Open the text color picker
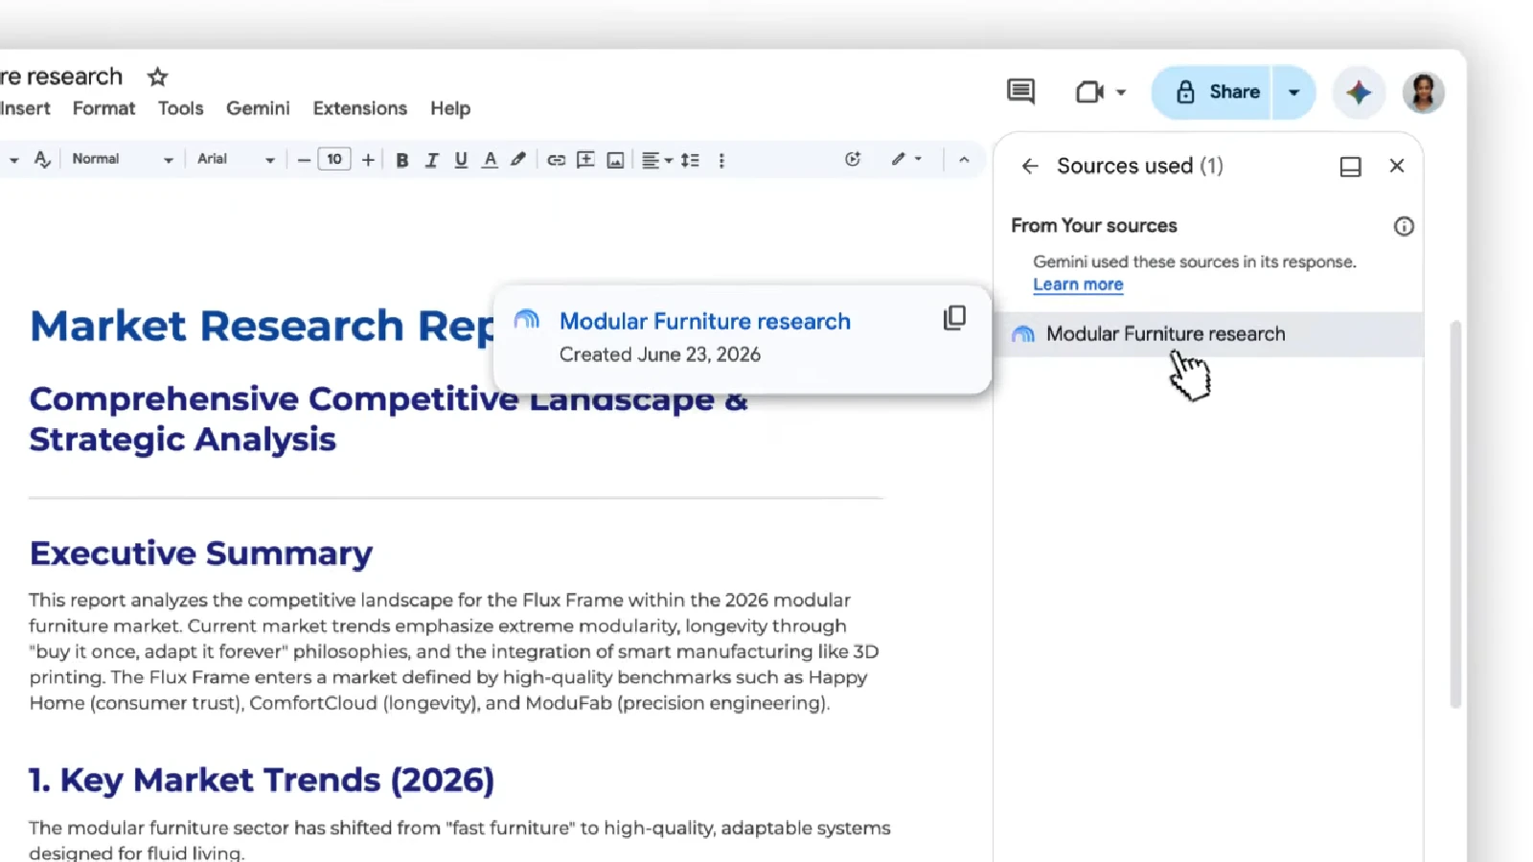The width and height of the screenshot is (1533, 862). pos(490,160)
